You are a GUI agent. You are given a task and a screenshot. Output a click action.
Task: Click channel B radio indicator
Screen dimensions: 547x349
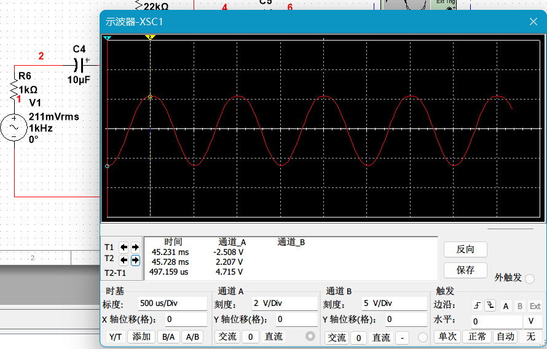pyautogui.click(x=422, y=337)
